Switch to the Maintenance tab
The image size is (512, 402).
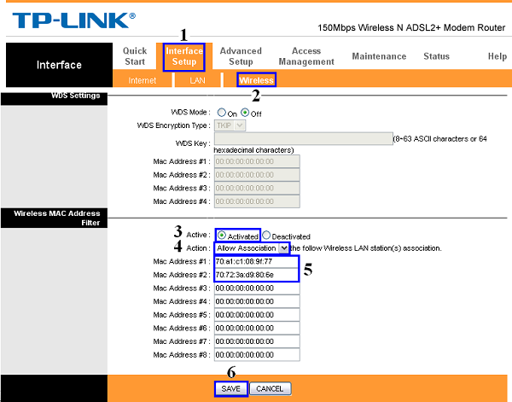379,56
